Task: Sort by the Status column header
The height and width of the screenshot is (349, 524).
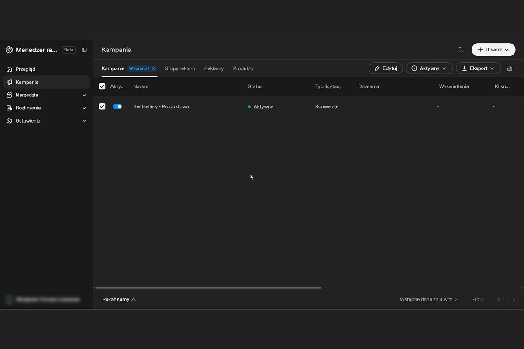Action: [255, 86]
